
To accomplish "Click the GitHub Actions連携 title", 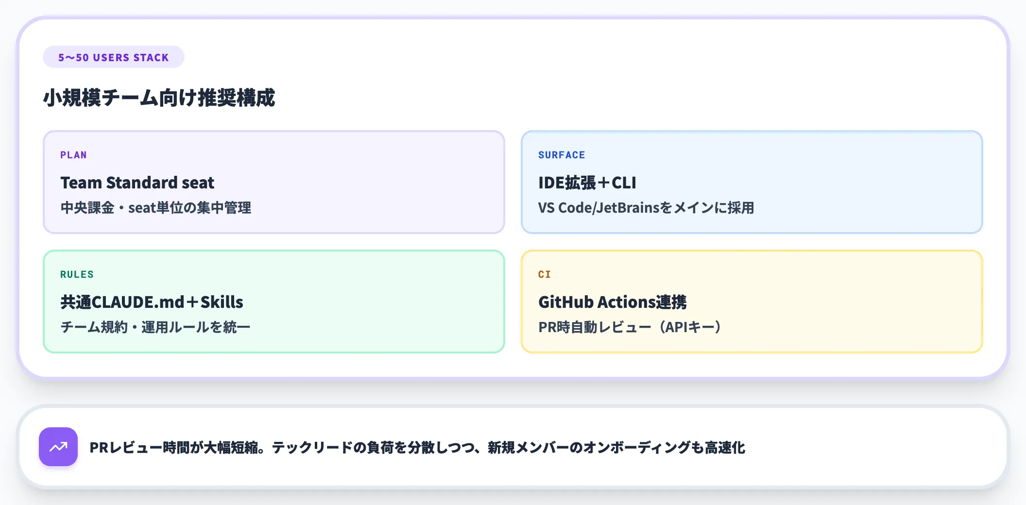I will click(x=613, y=302).
